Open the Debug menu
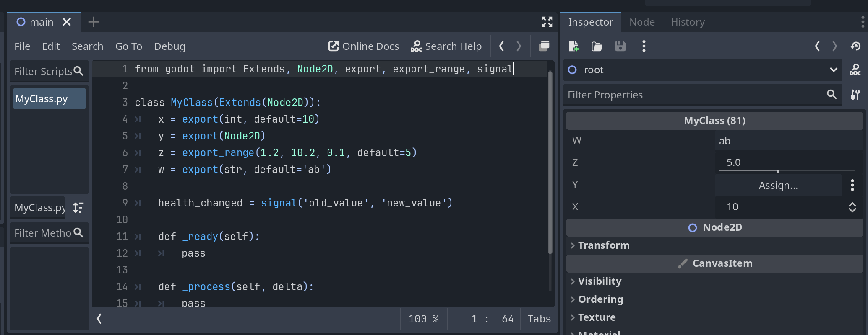The height and width of the screenshot is (335, 868). point(169,46)
